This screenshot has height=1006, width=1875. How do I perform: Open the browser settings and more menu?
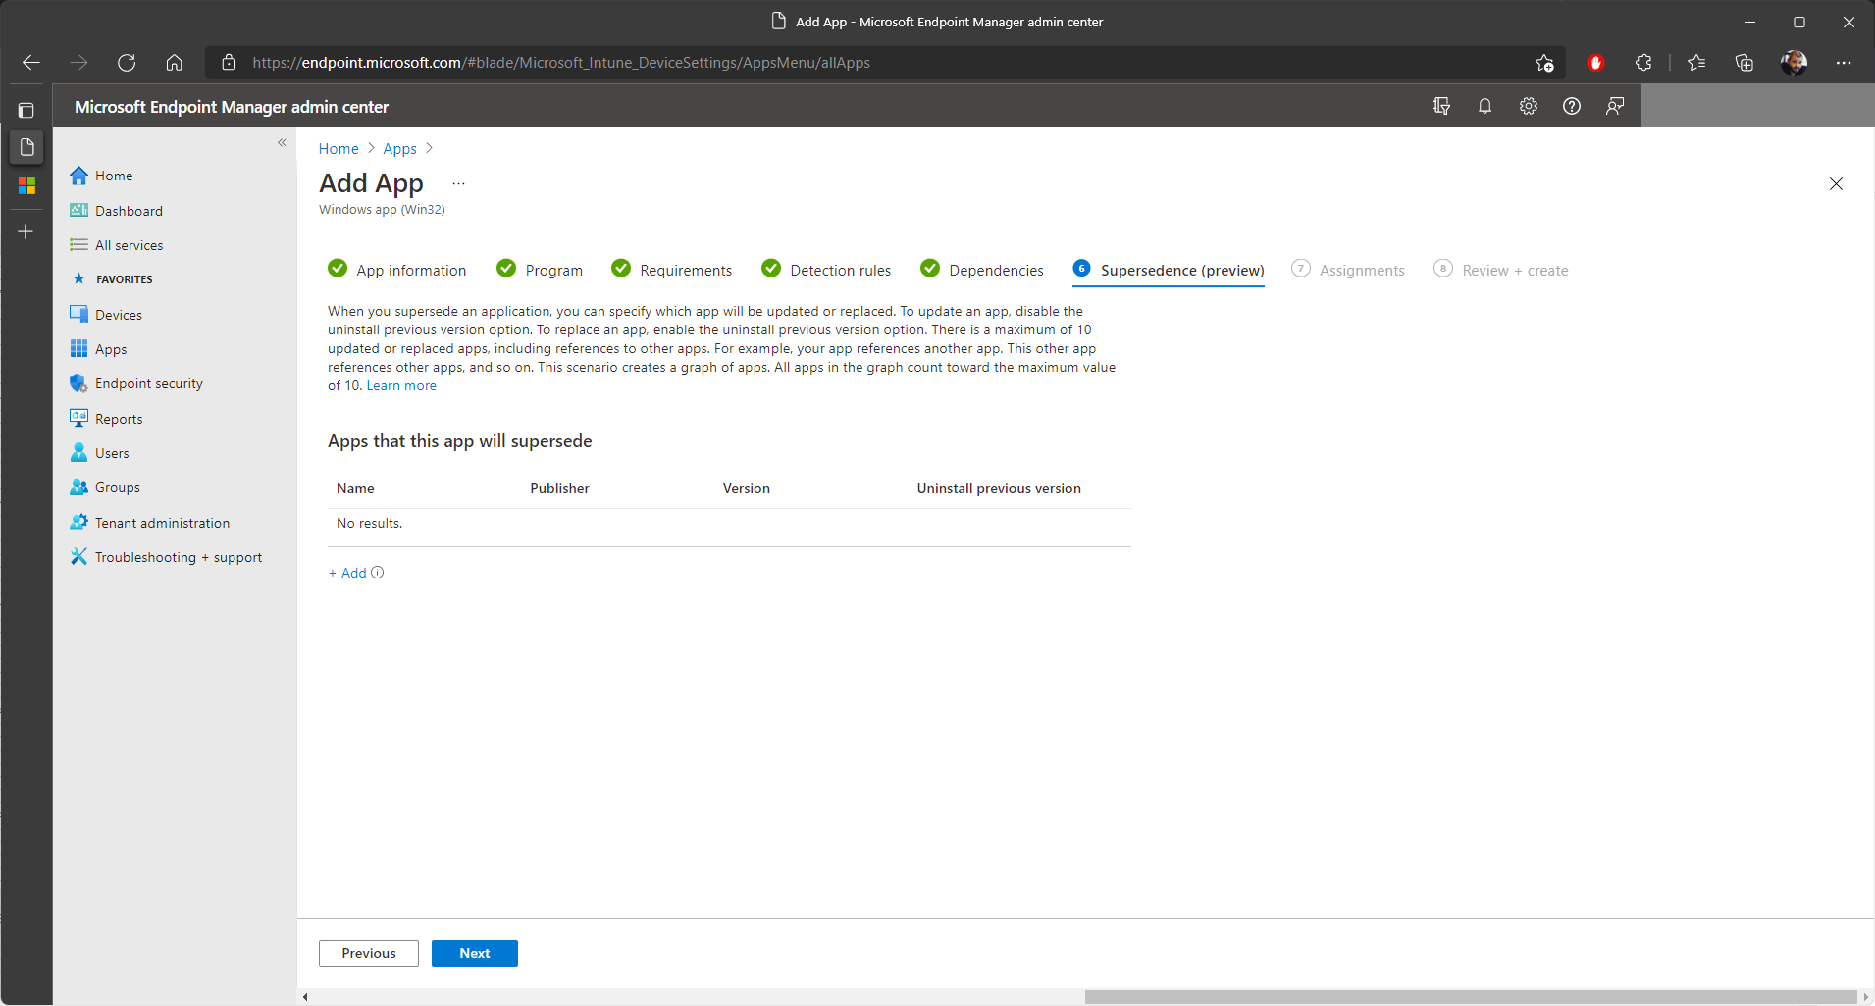1844,63
